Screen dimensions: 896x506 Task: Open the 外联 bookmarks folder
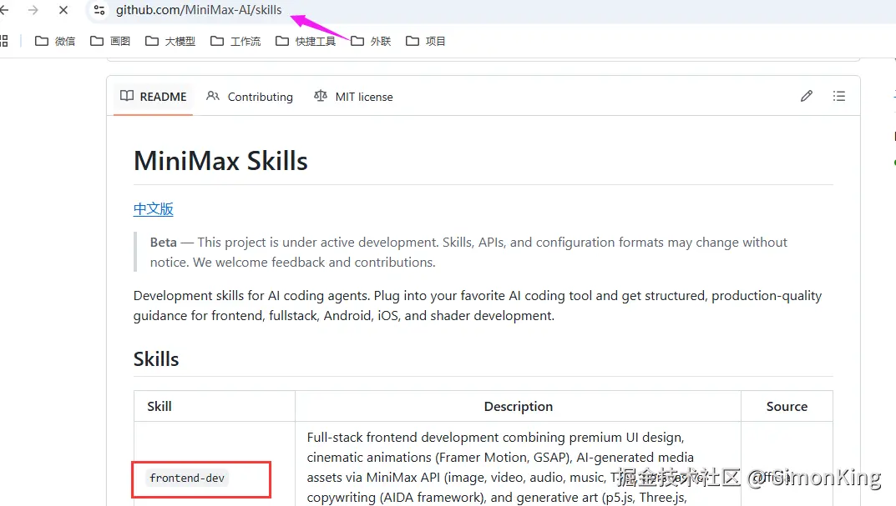click(371, 41)
